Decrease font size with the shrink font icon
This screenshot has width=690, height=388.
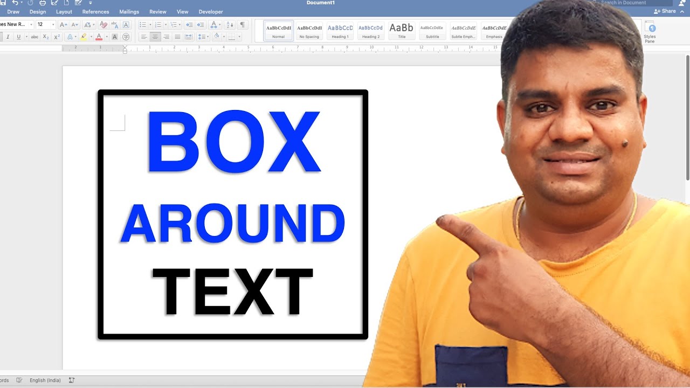pyautogui.click(x=74, y=25)
